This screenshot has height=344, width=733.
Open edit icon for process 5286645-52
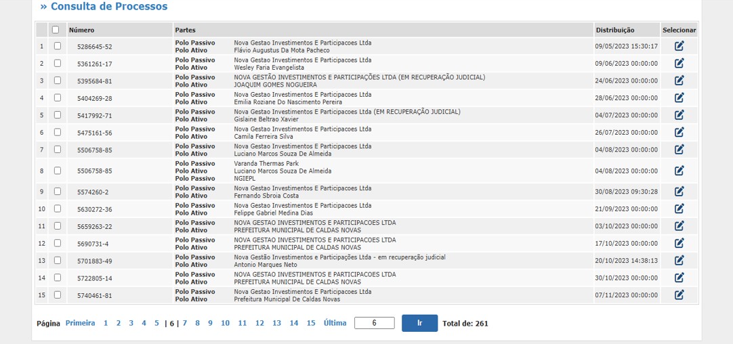point(679,46)
